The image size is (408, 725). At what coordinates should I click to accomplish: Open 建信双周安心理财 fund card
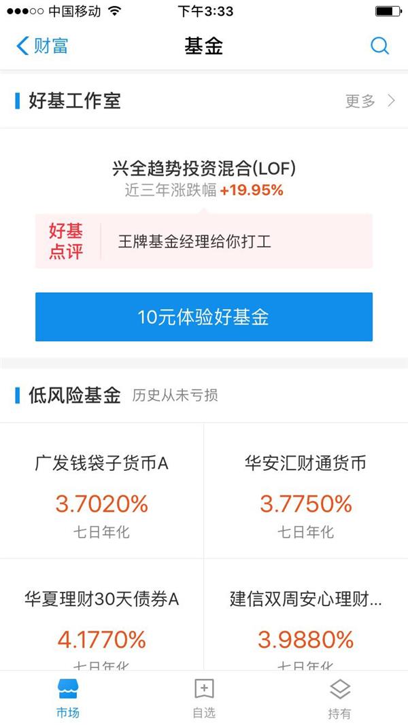(x=306, y=614)
